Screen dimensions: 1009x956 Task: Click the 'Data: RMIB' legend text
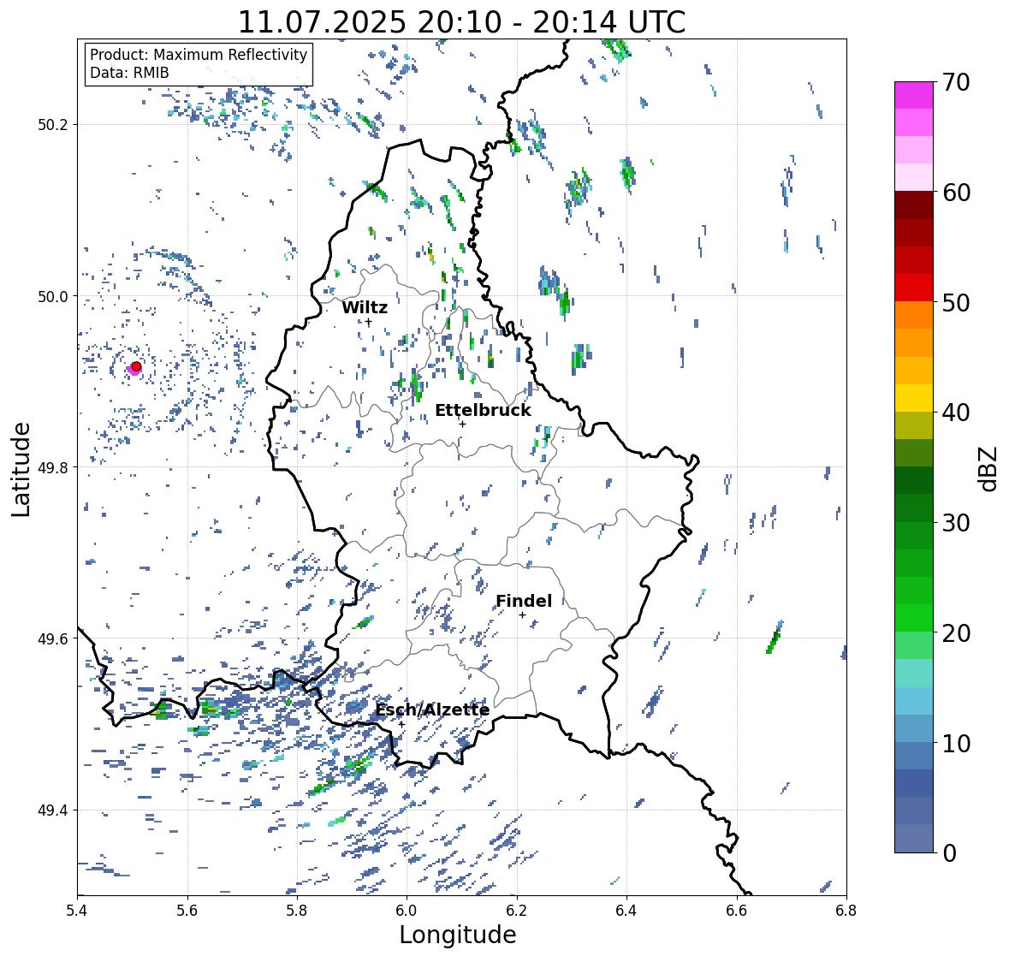129,73
